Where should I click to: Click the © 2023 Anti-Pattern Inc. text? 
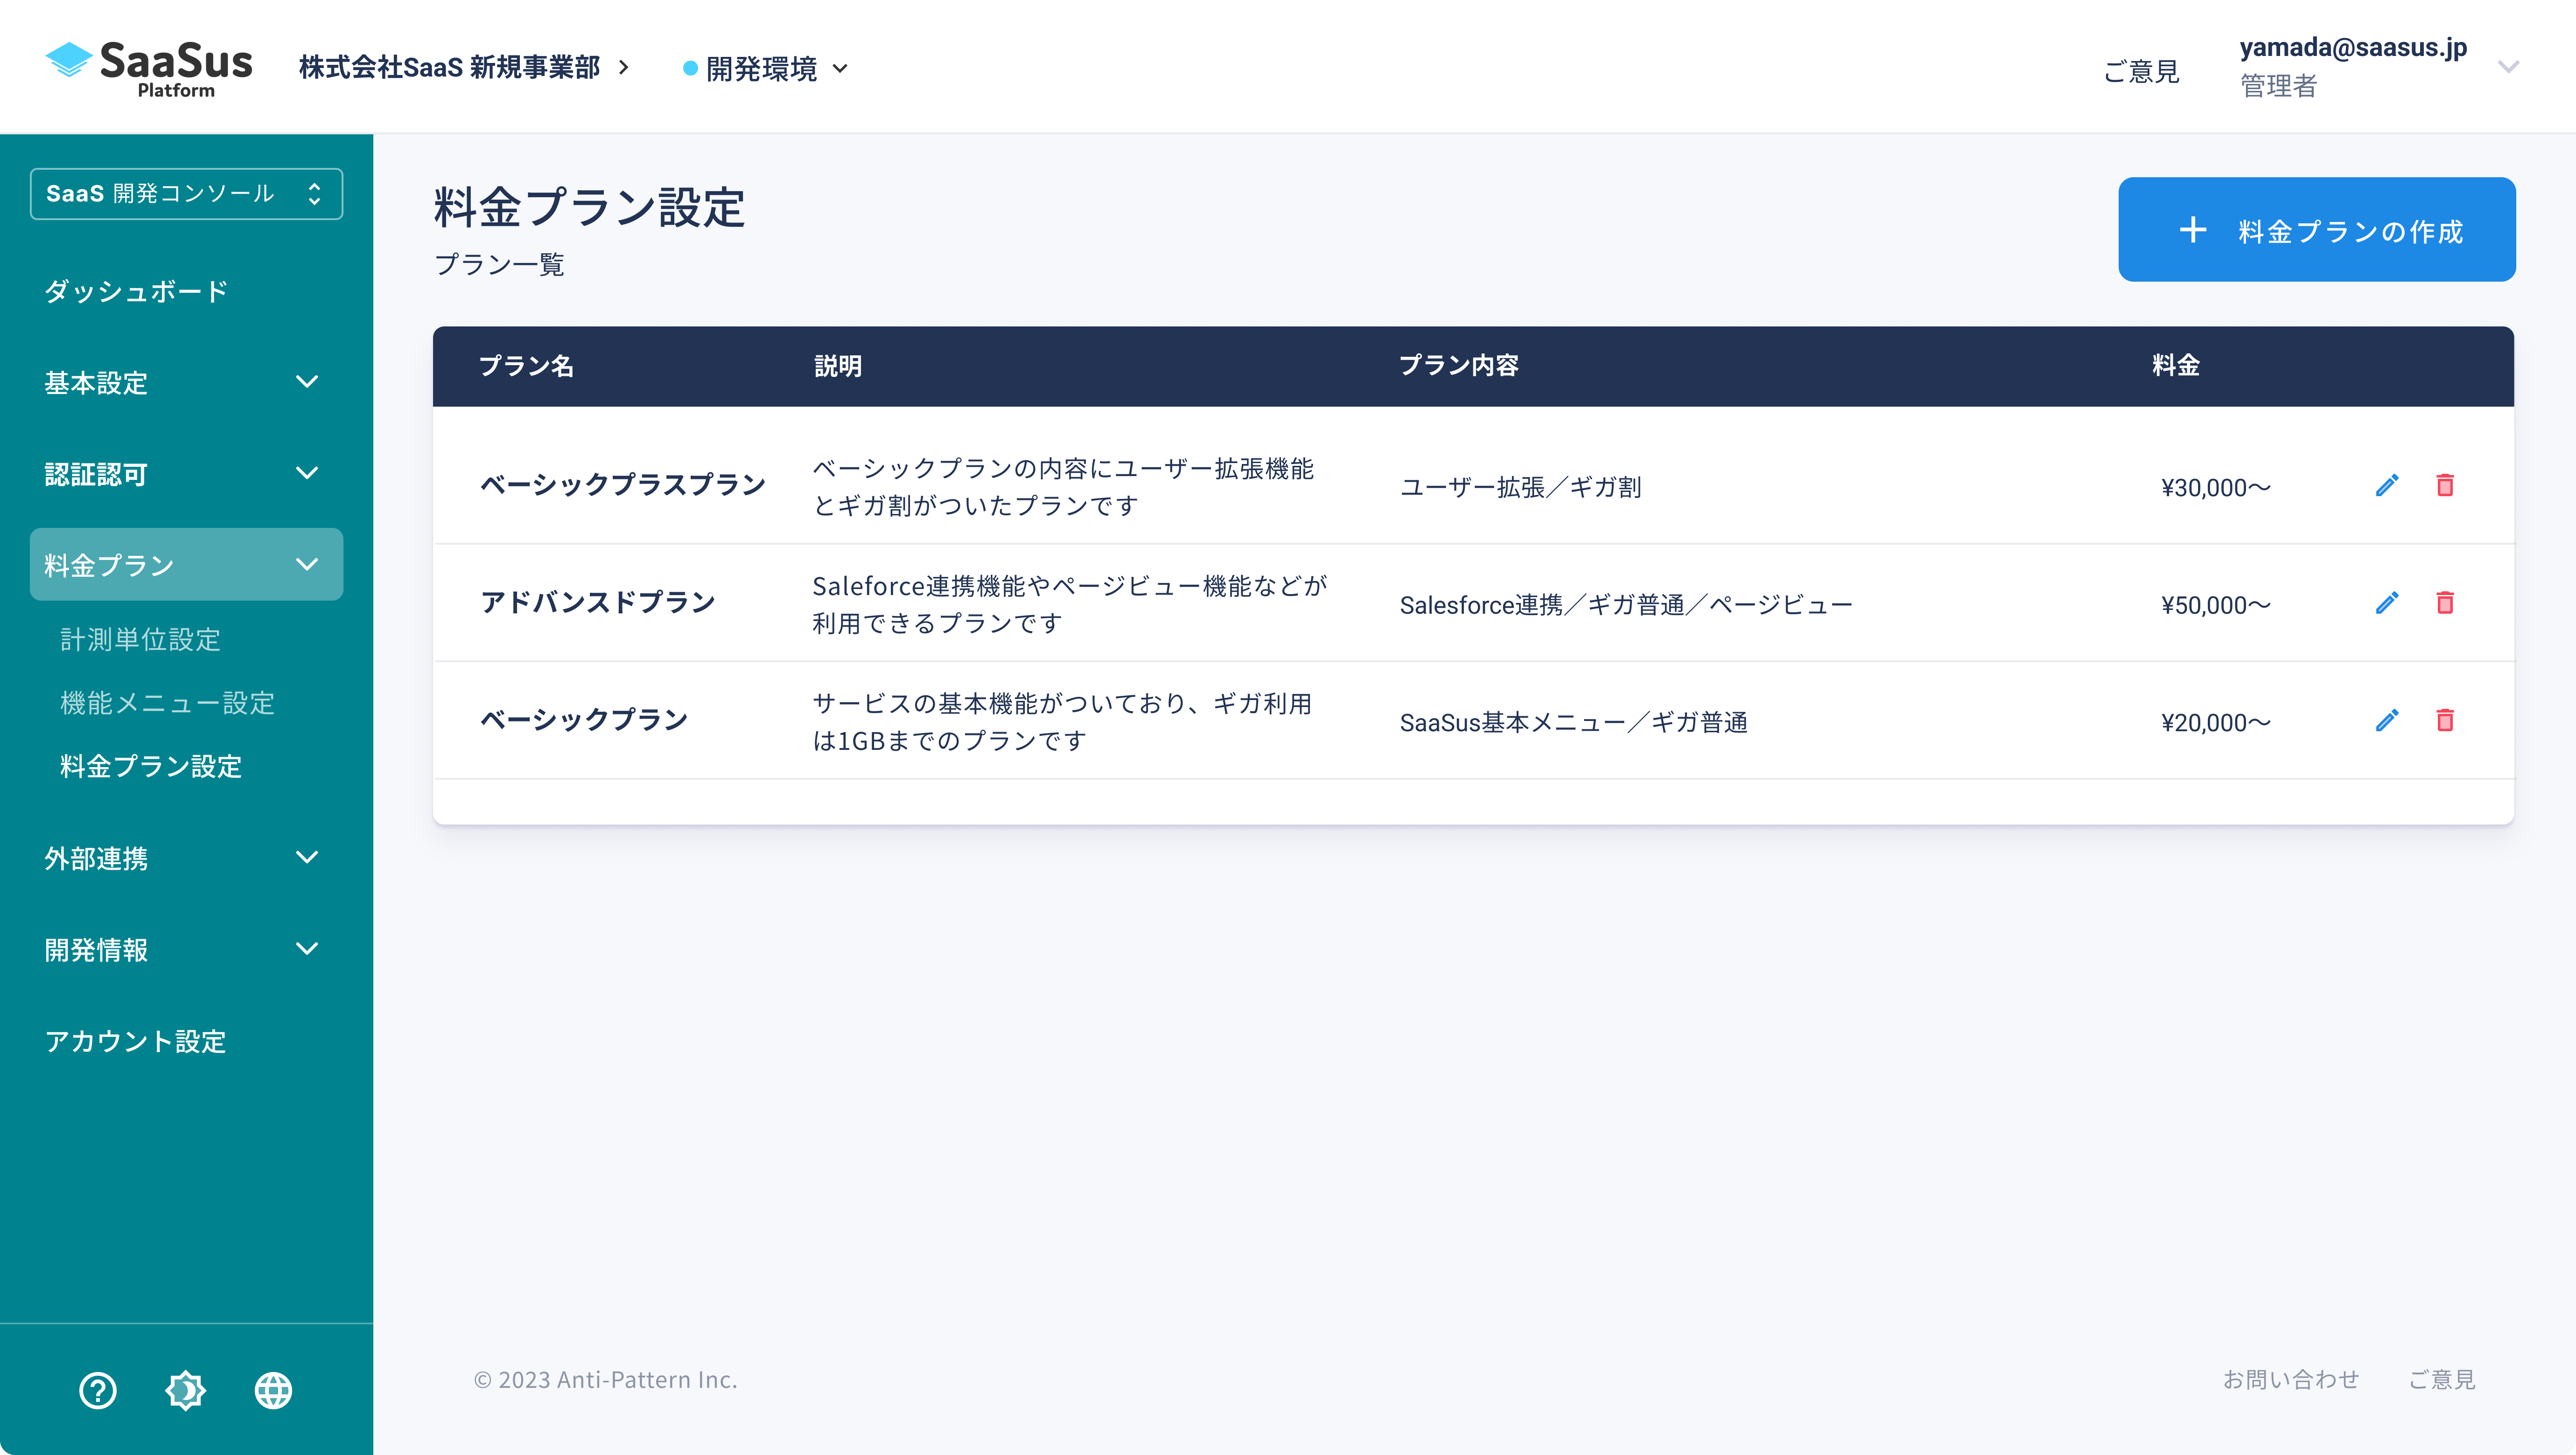pos(606,1380)
